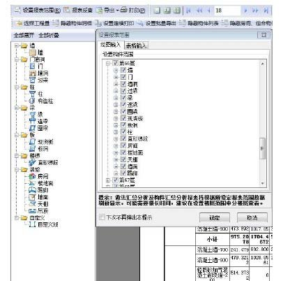The width and height of the screenshot is (290, 281).
Task: Expand the 现浇板 node in the dialog
Action: coord(116,118)
